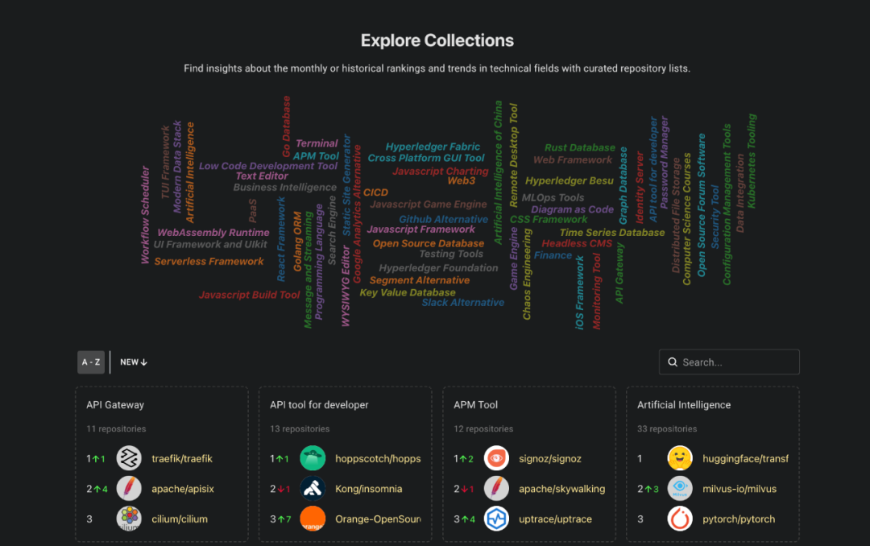Viewport: 870px width, 546px height.
Task: Open the API Gateway collection
Action: [115, 405]
